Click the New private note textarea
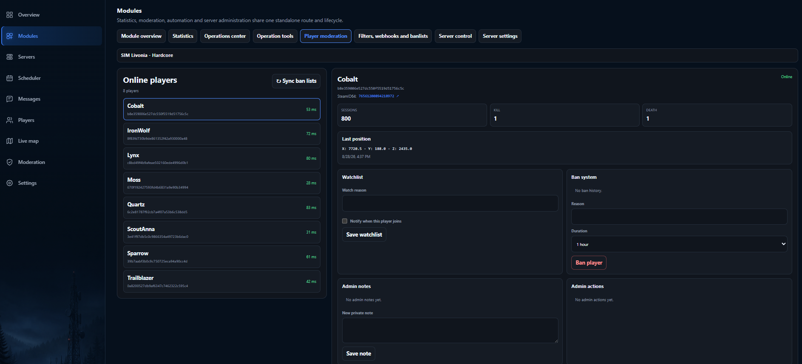Screen dimensions: 802x364 pyautogui.click(x=450, y=330)
